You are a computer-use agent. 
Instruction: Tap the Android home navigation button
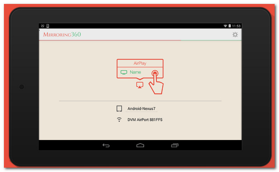click(x=140, y=145)
